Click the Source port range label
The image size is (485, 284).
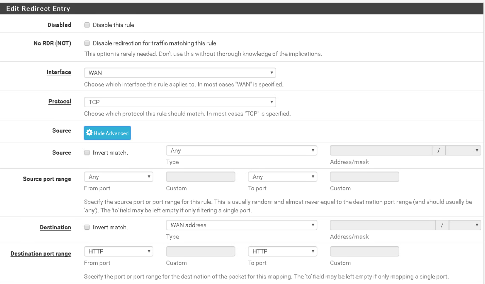click(x=47, y=179)
